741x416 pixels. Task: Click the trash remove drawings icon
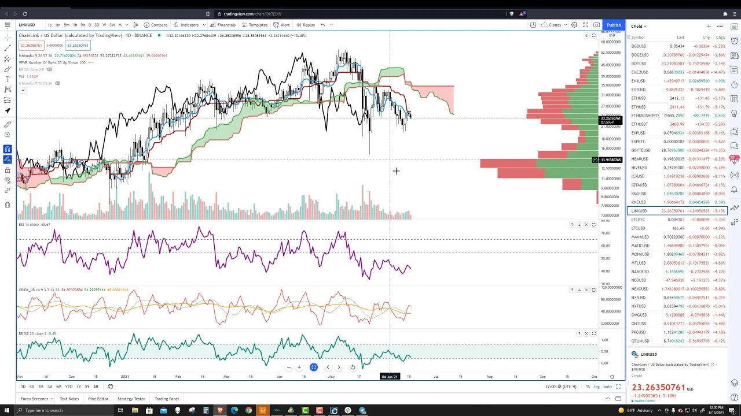point(7,205)
